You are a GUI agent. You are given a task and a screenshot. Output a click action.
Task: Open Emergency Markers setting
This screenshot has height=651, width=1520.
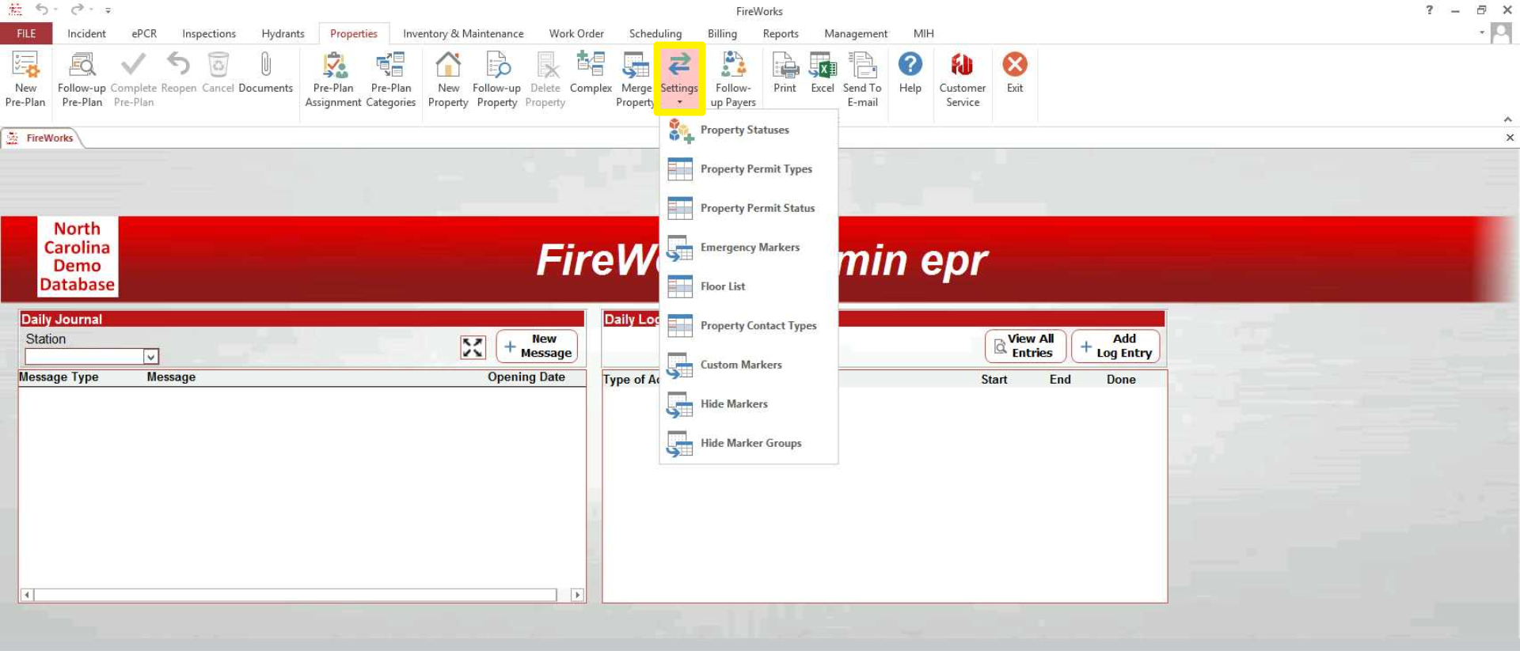click(748, 248)
